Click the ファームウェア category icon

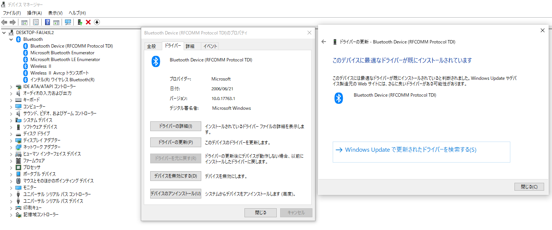click(x=18, y=160)
